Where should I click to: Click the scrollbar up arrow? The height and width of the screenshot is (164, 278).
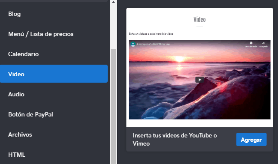pyautogui.click(x=113, y=2)
